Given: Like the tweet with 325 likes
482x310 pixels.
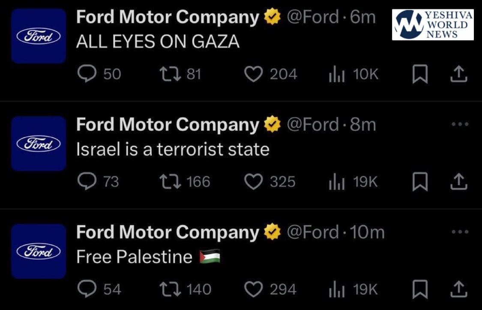Looking at the screenshot, I should click(x=253, y=182).
